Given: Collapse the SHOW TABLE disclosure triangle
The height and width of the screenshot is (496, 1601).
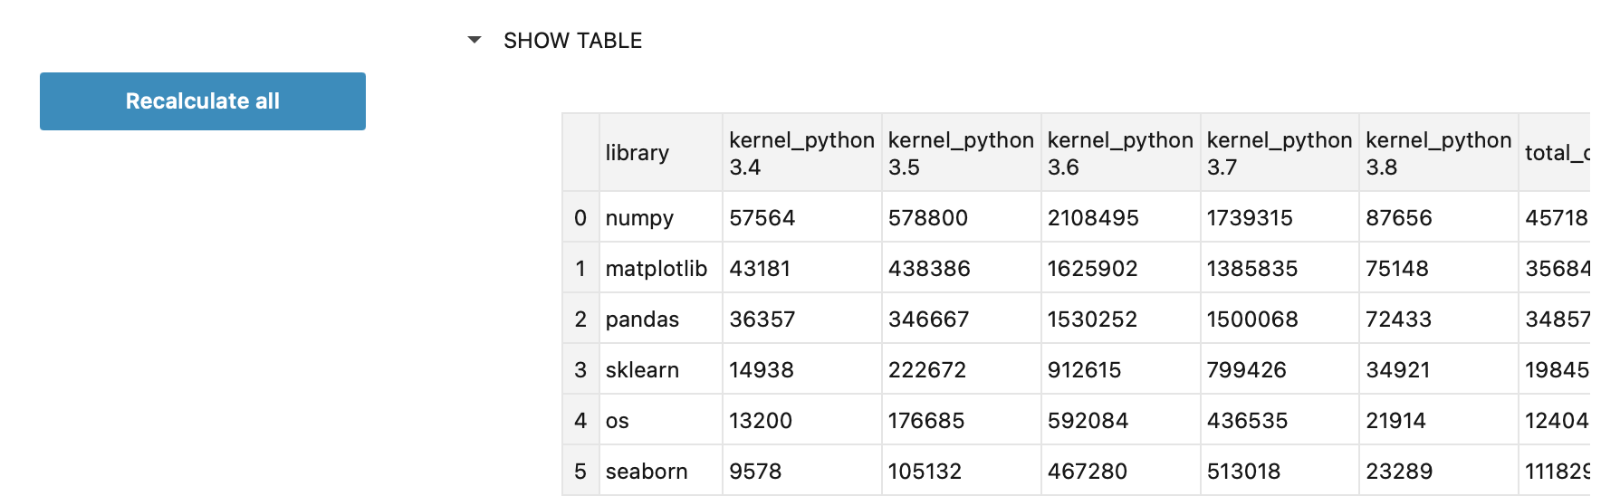Looking at the screenshot, I should [475, 40].
